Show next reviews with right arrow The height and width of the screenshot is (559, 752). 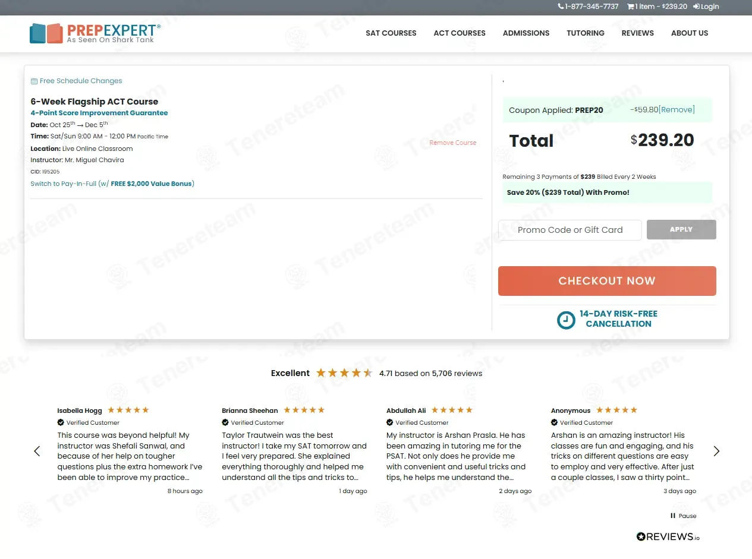tap(716, 451)
